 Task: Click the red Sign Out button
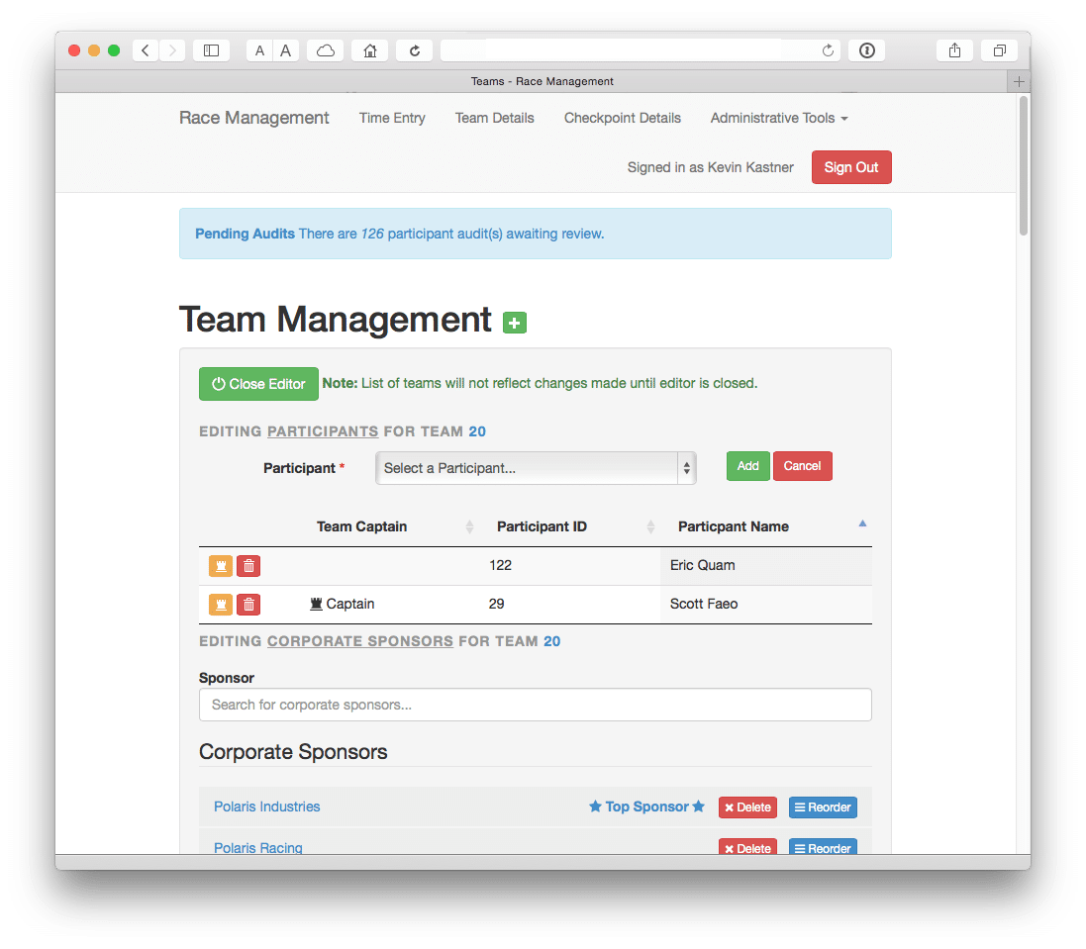click(x=851, y=167)
